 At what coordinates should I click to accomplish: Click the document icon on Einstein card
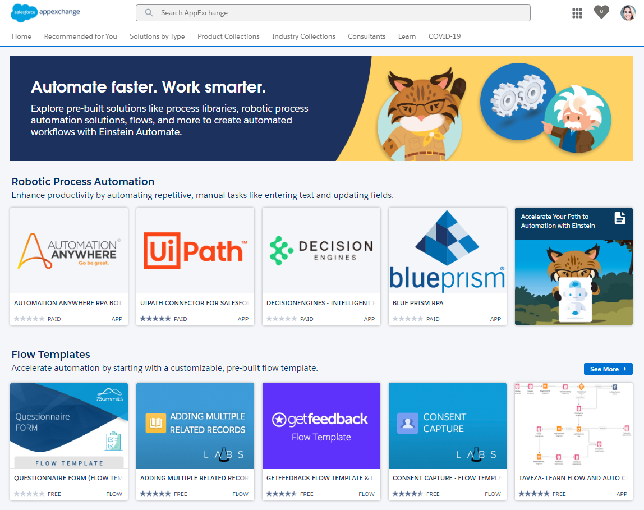pyautogui.click(x=619, y=218)
